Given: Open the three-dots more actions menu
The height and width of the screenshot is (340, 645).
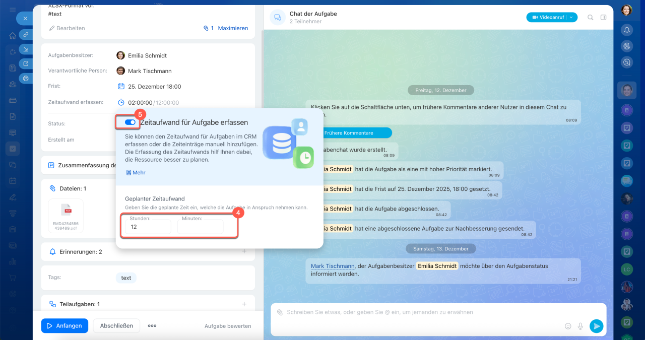Looking at the screenshot, I should tap(152, 326).
